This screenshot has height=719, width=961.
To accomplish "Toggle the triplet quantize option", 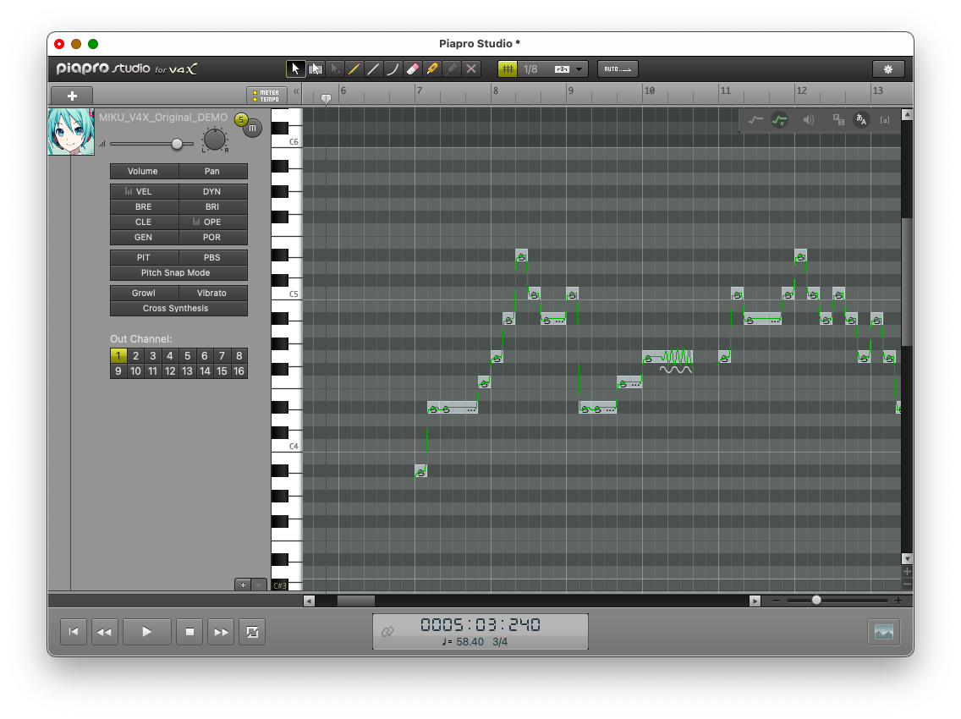I will [562, 69].
